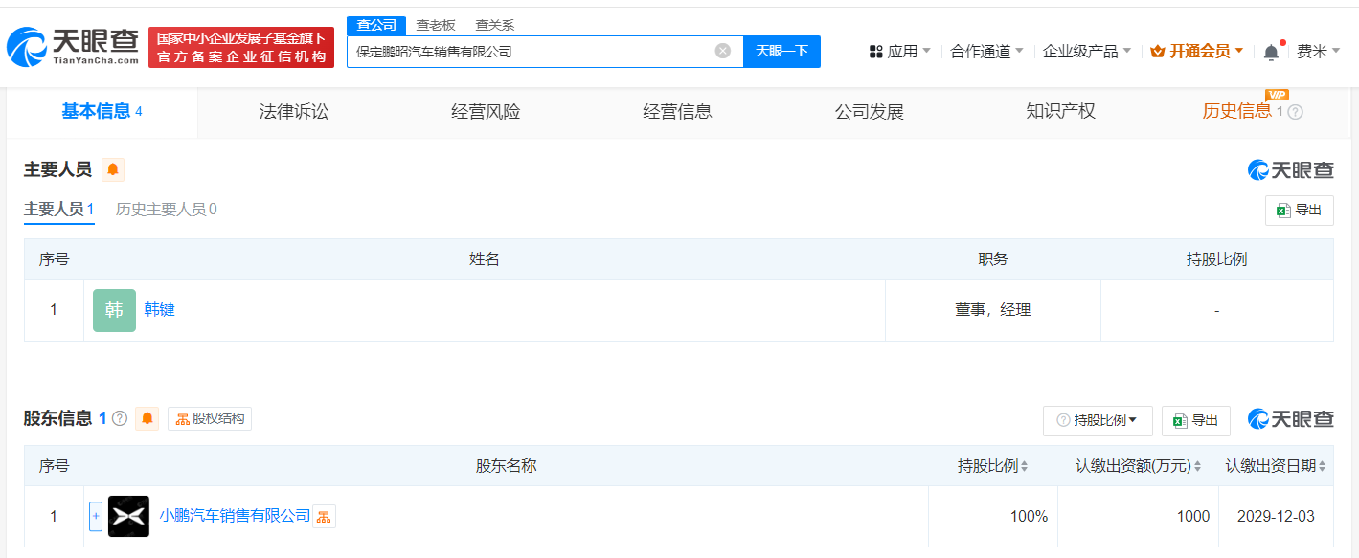Click the help icon beside 历史信息 tab
Viewport: 1359px width, 558px height.
[1295, 112]
